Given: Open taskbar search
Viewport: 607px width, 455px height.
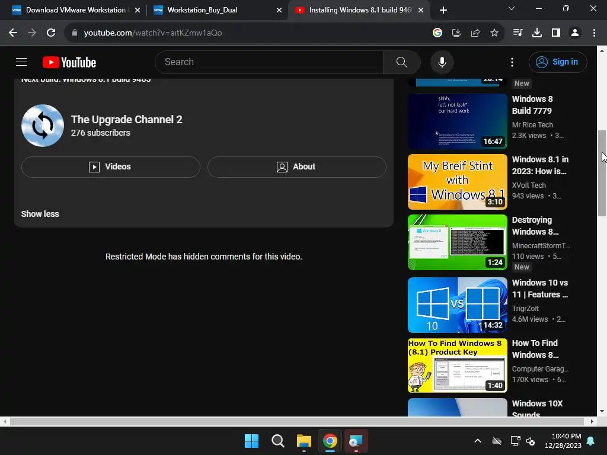Looking at the screenshot, I should tap(277, 441).
